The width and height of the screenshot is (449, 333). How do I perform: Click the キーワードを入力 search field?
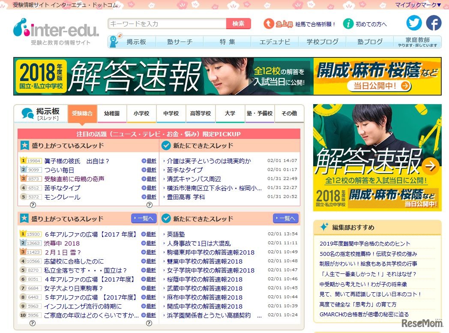pyautogui.click(x=167, y=24)
